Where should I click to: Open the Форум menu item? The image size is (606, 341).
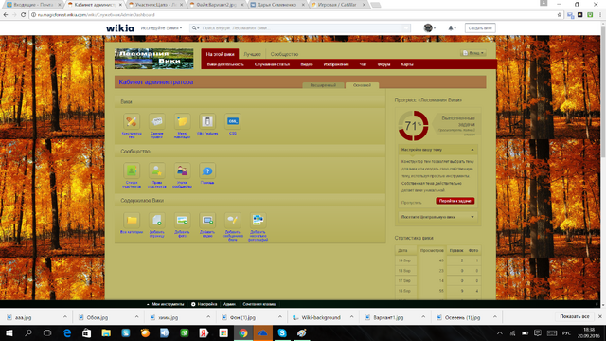(383, 64)
